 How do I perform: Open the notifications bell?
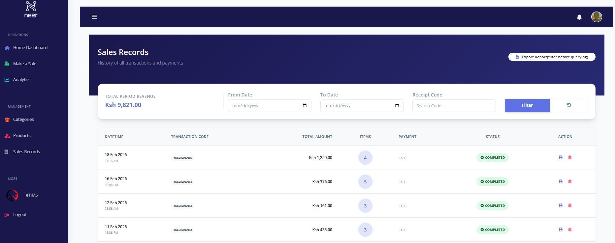pyautogui.click(x=579, y=17)
